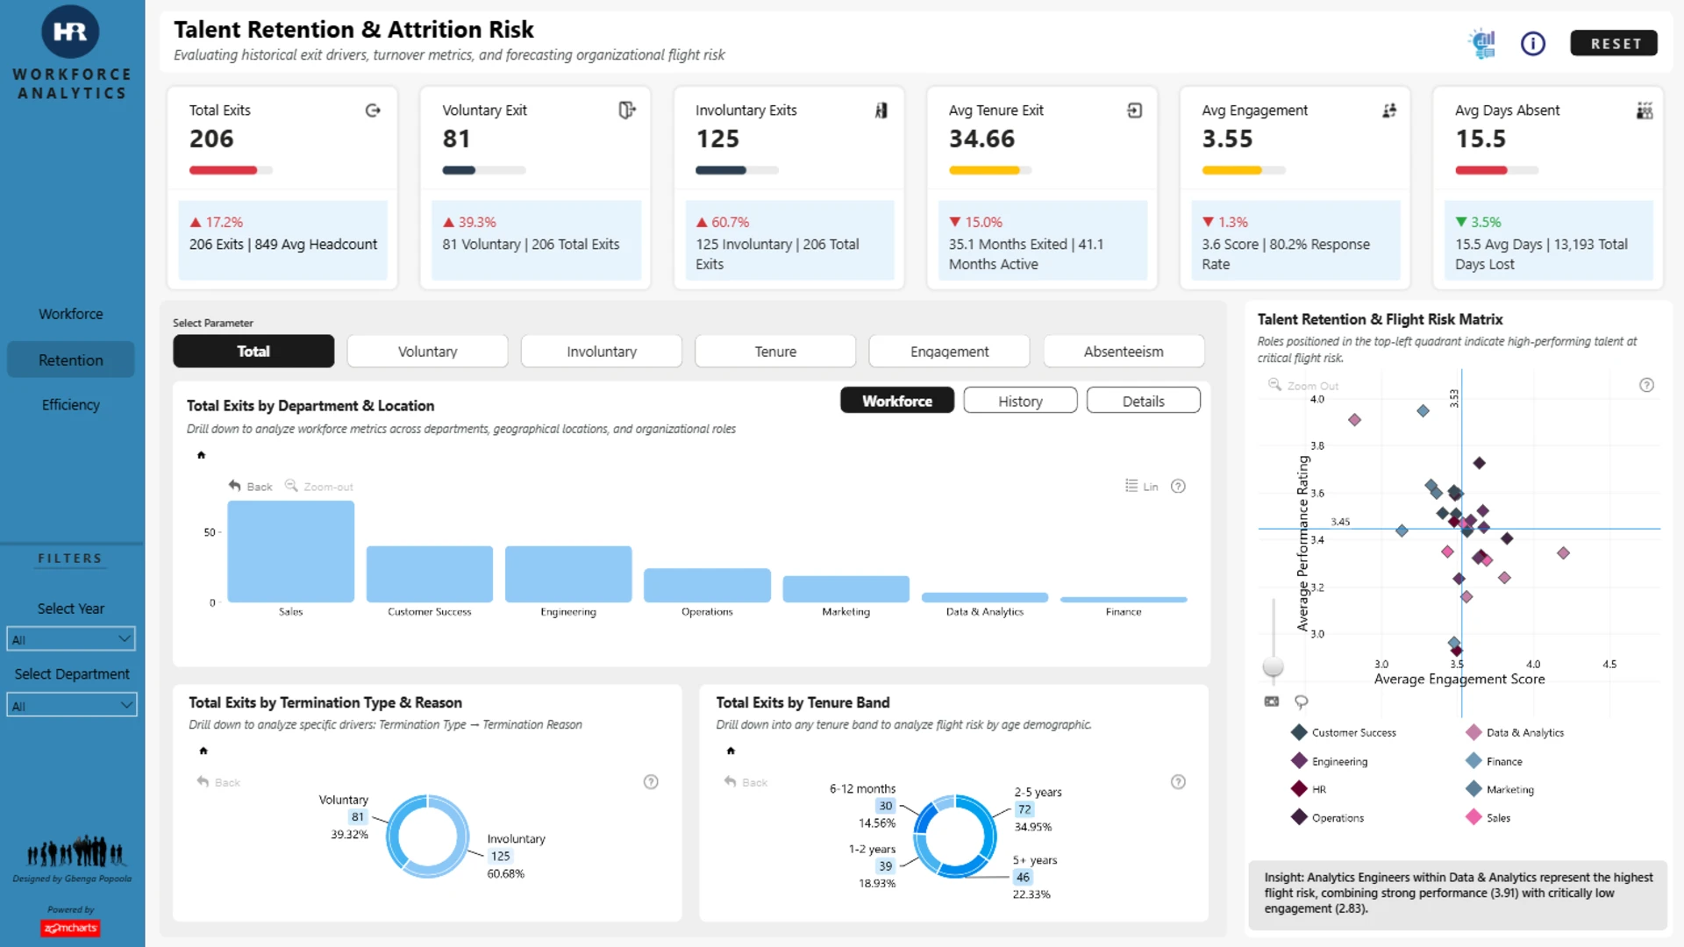Select the Absenteeism parameter
1684x947 pixels.
1124,351
